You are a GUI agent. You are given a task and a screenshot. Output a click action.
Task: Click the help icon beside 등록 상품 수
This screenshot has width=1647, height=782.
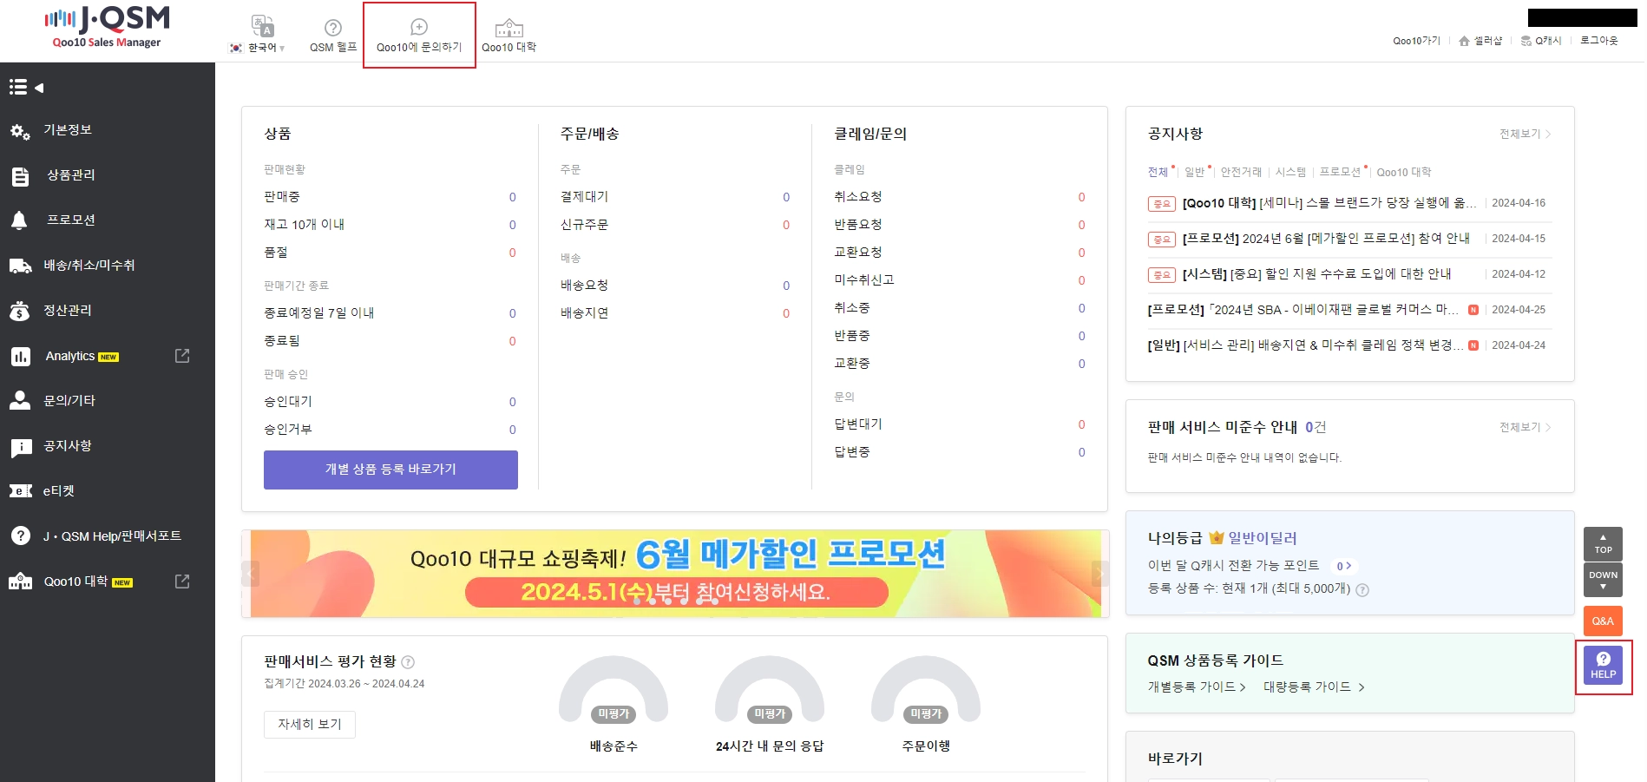tap(1362, 590)
